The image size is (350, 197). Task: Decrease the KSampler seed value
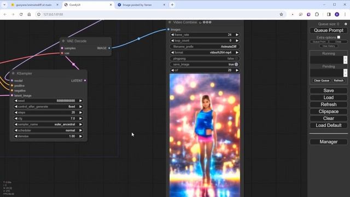16,101
